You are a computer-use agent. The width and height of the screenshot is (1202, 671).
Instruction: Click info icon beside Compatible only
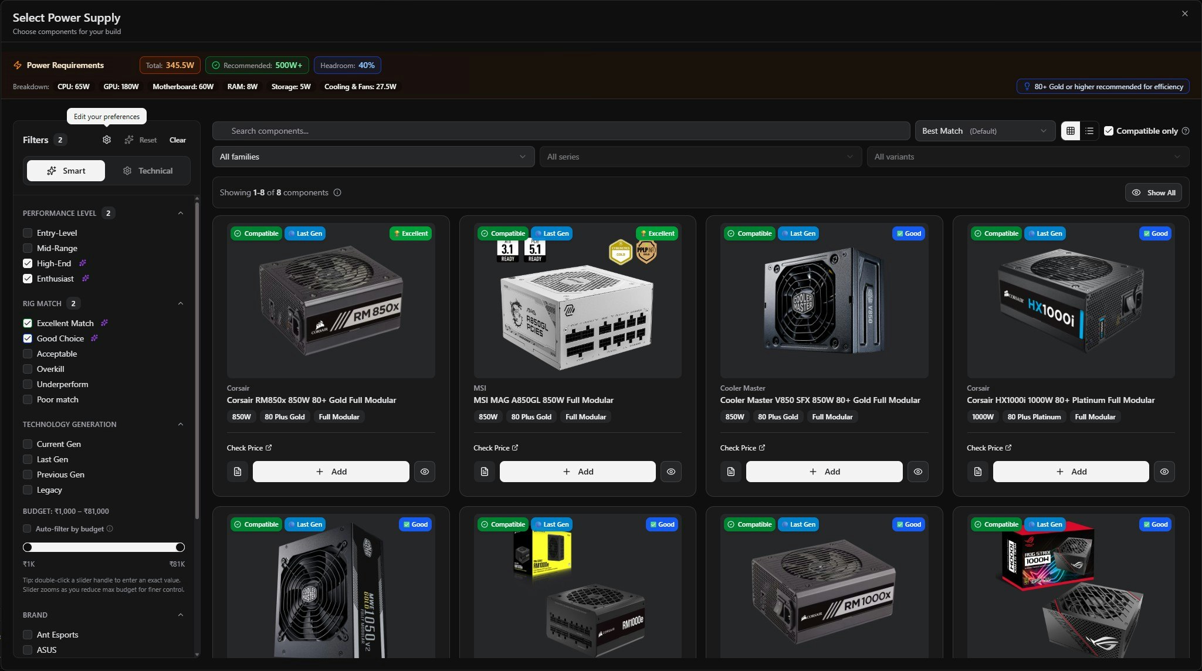[1186, 131]
